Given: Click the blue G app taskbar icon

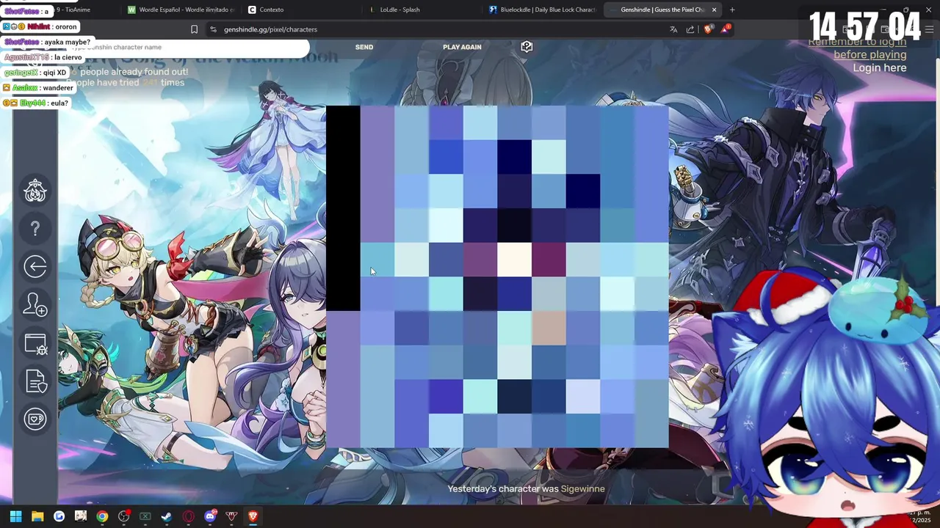Looking at the screenshot, I should [59, 516].
